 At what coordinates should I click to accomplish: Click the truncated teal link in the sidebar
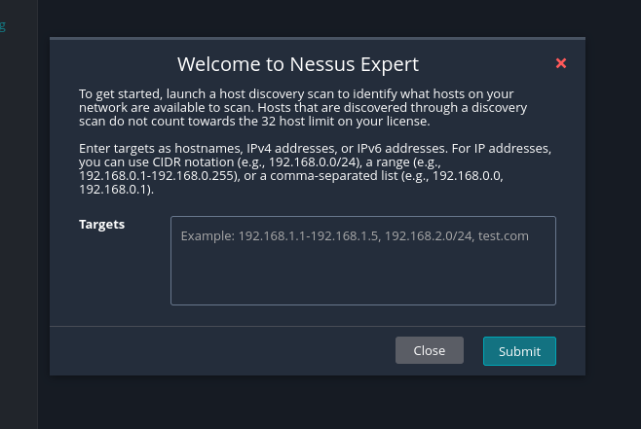click(x=3, y=26)
